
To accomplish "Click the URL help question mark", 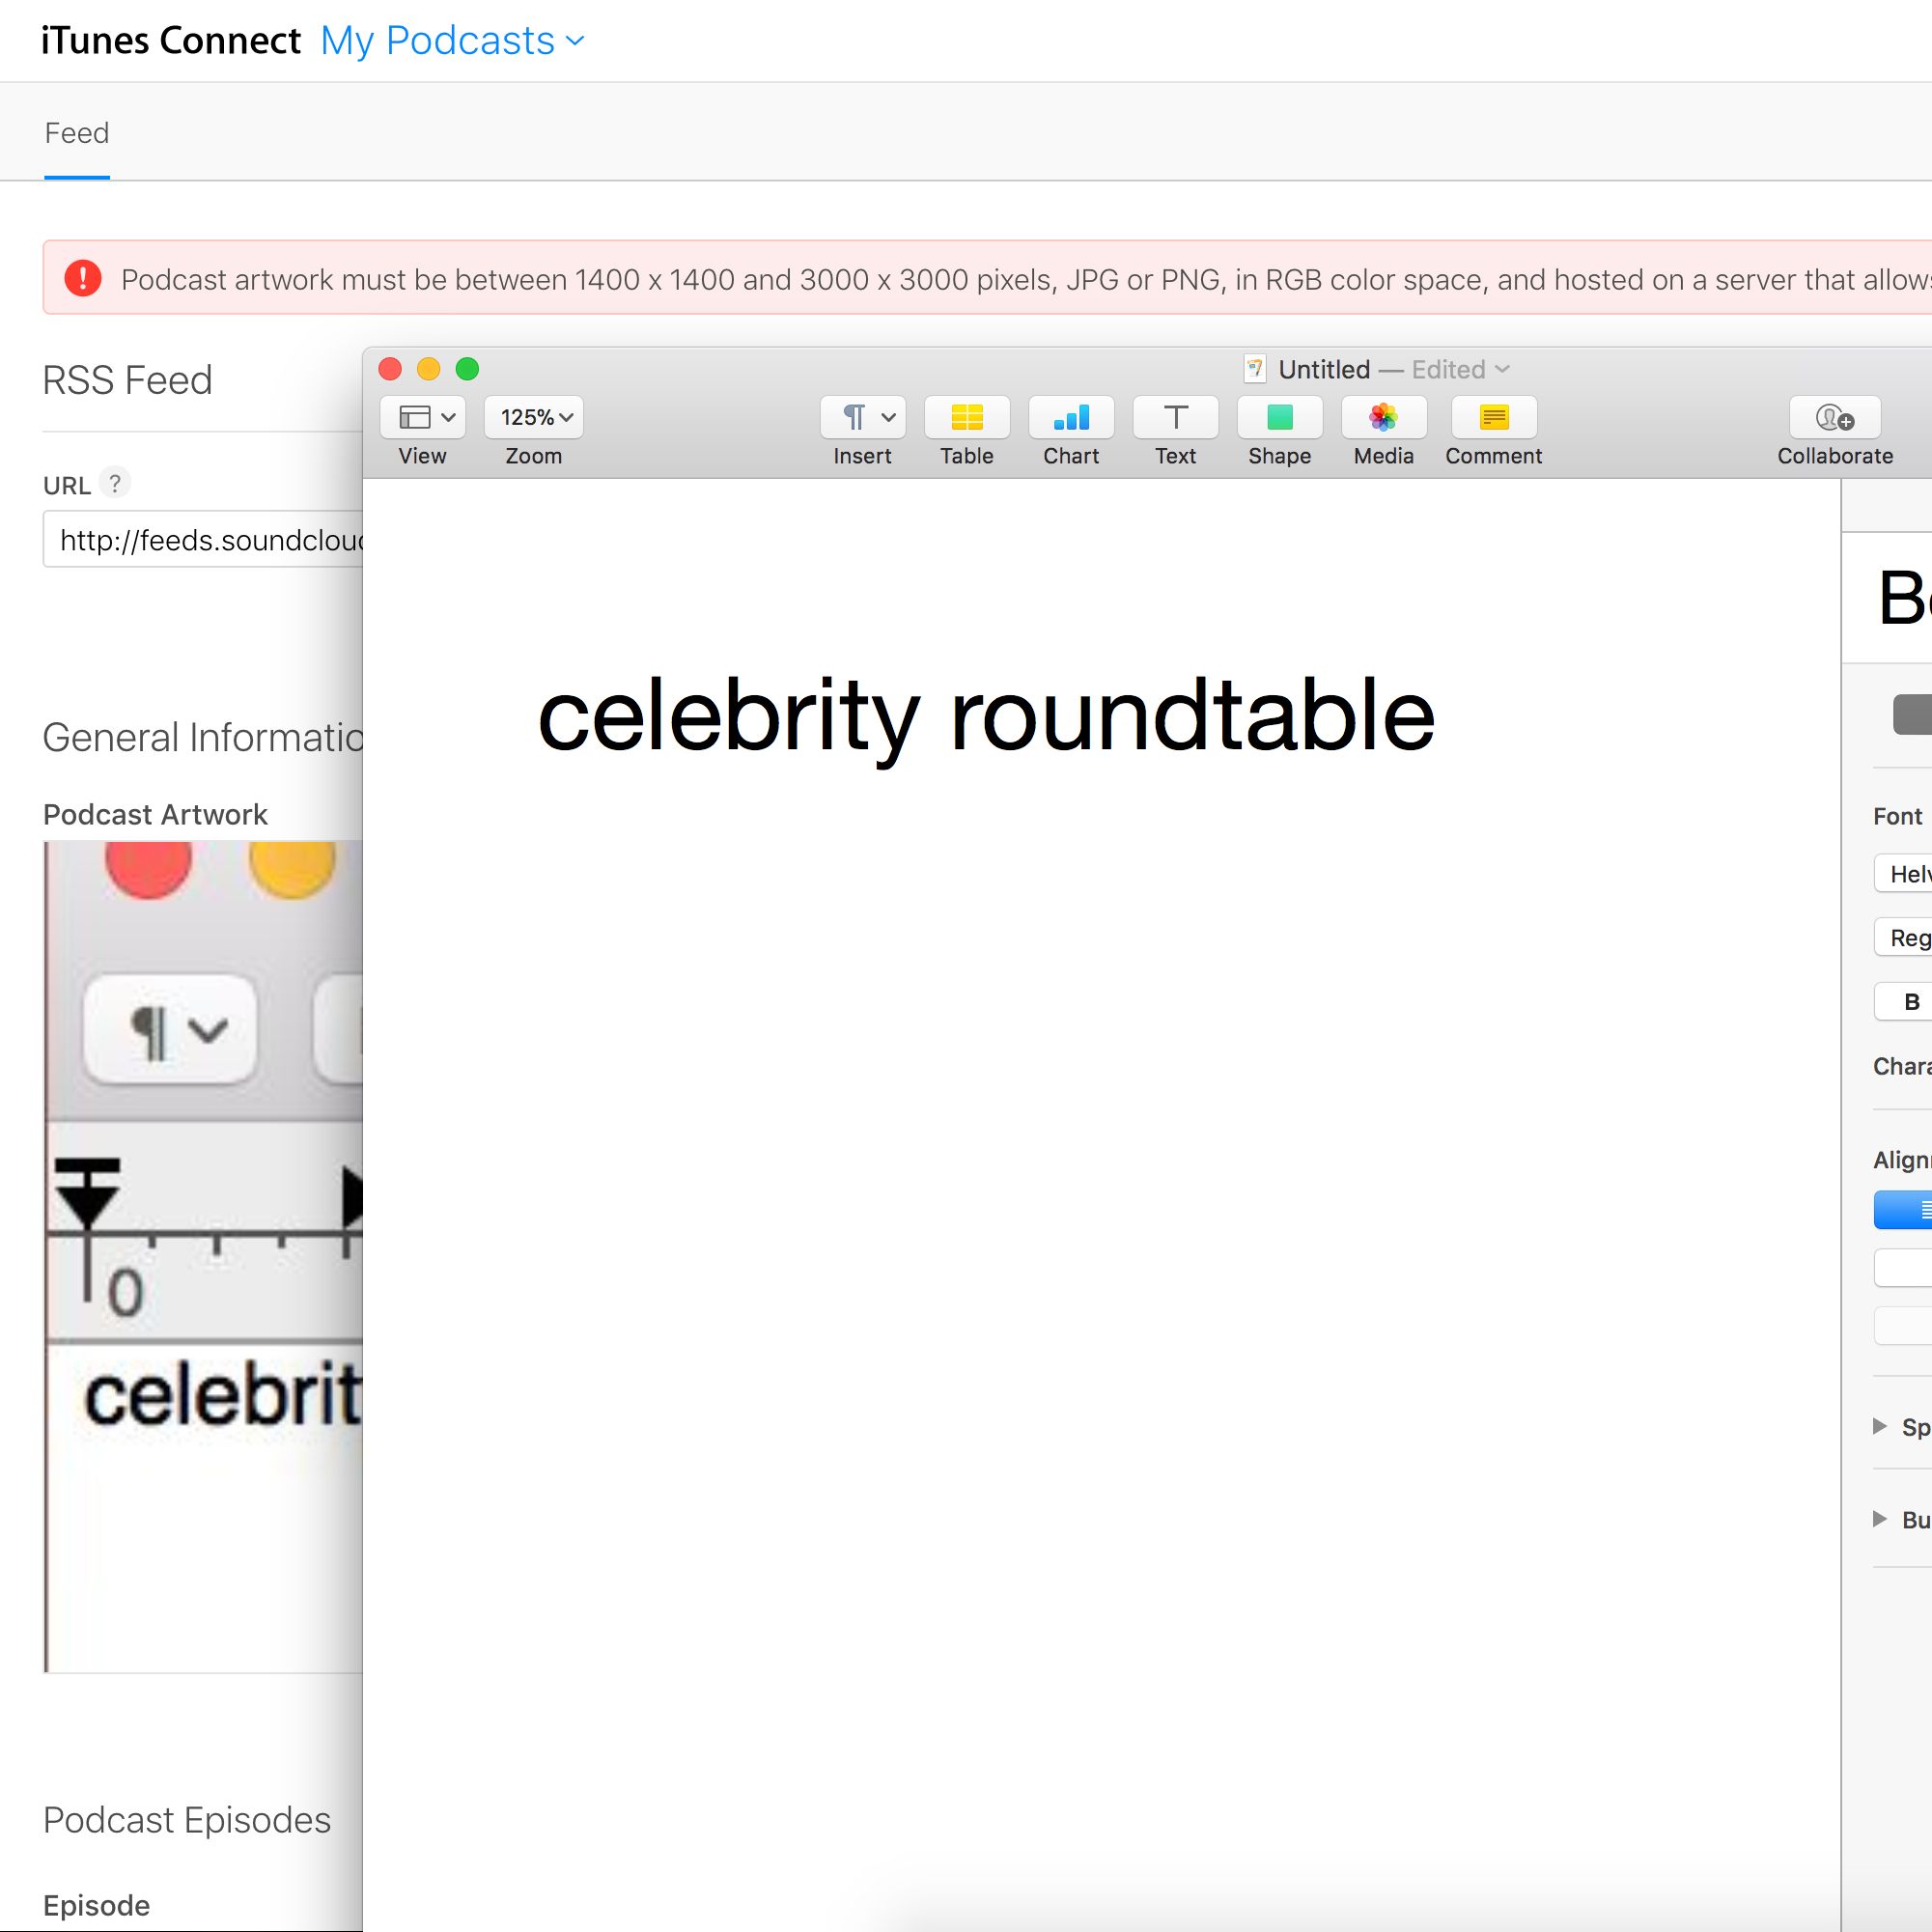I will pyautogui.click(x=115, y=484).
